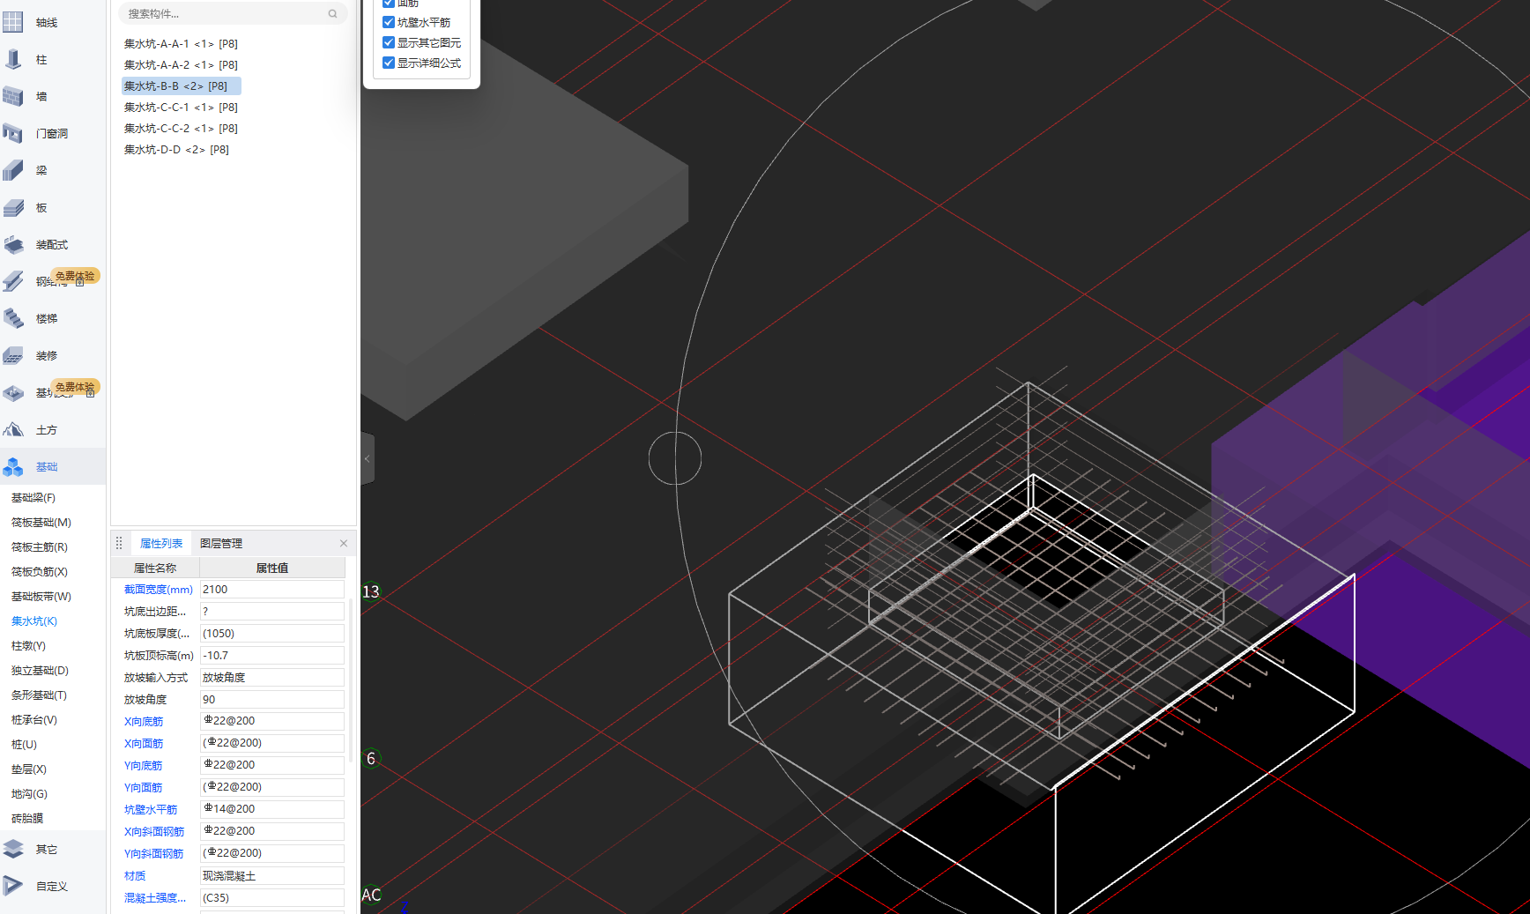Toggle 坑壁水平筋 checkbox
This screenshot has width=1530, height=914.
point(388,22)
